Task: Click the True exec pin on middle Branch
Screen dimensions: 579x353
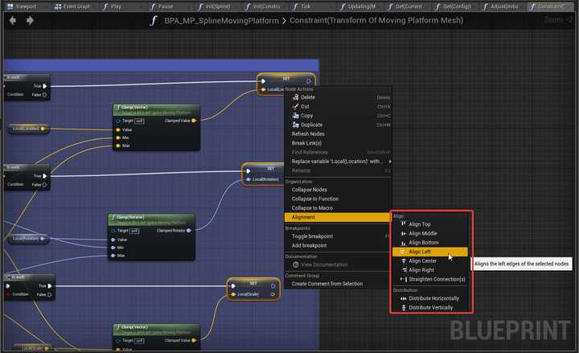Action: [45, 176]
